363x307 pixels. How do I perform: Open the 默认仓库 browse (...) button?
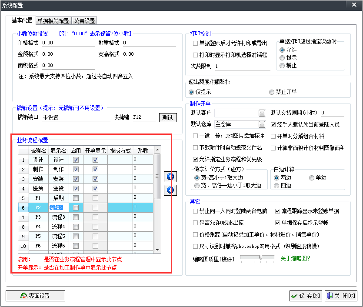(262, 124)
